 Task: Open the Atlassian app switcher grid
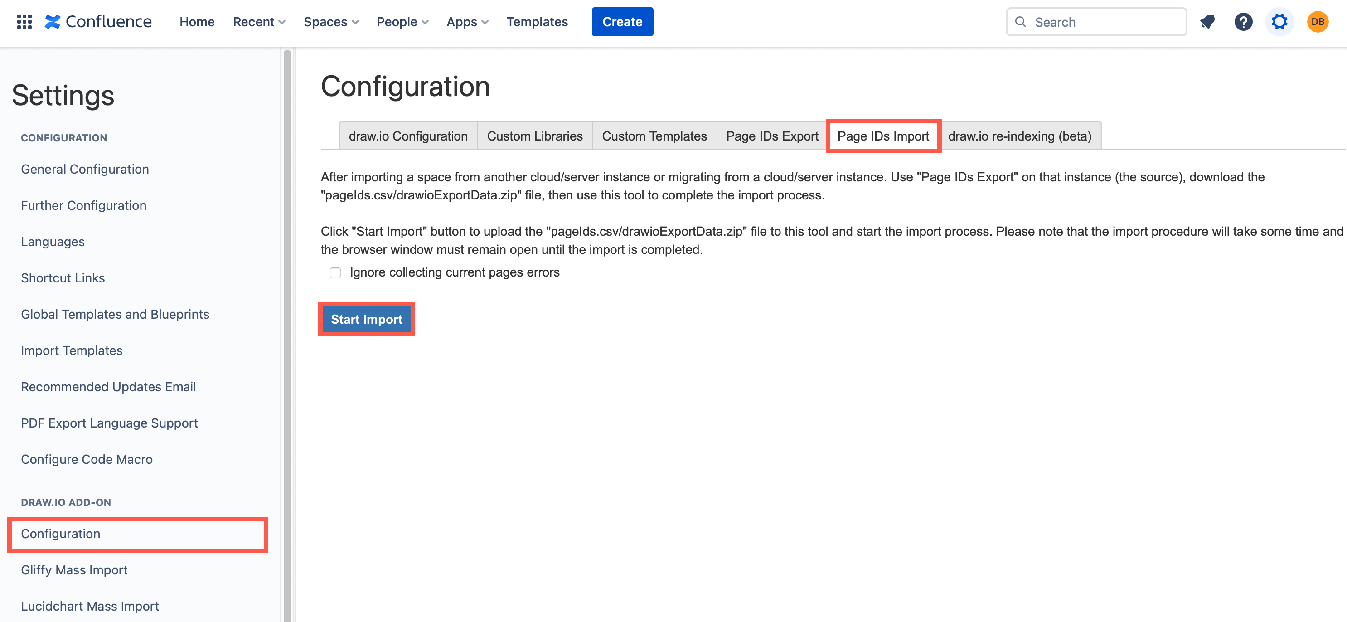pyautogui.click(x=24, y=21)
